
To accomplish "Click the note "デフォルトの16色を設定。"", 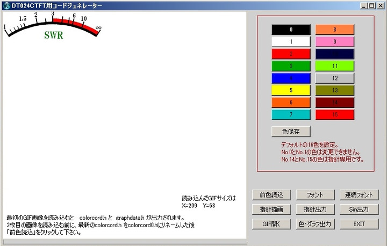I will [x=310, y=144].
